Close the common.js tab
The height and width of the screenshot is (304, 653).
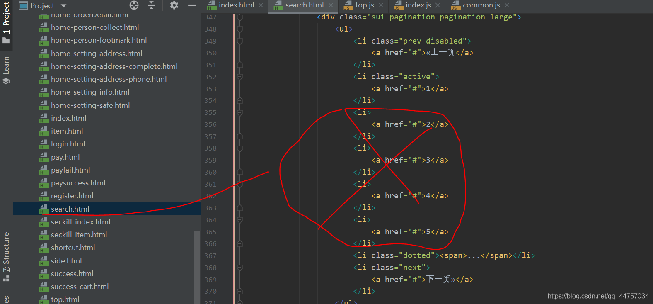click(x=507, y=5)
